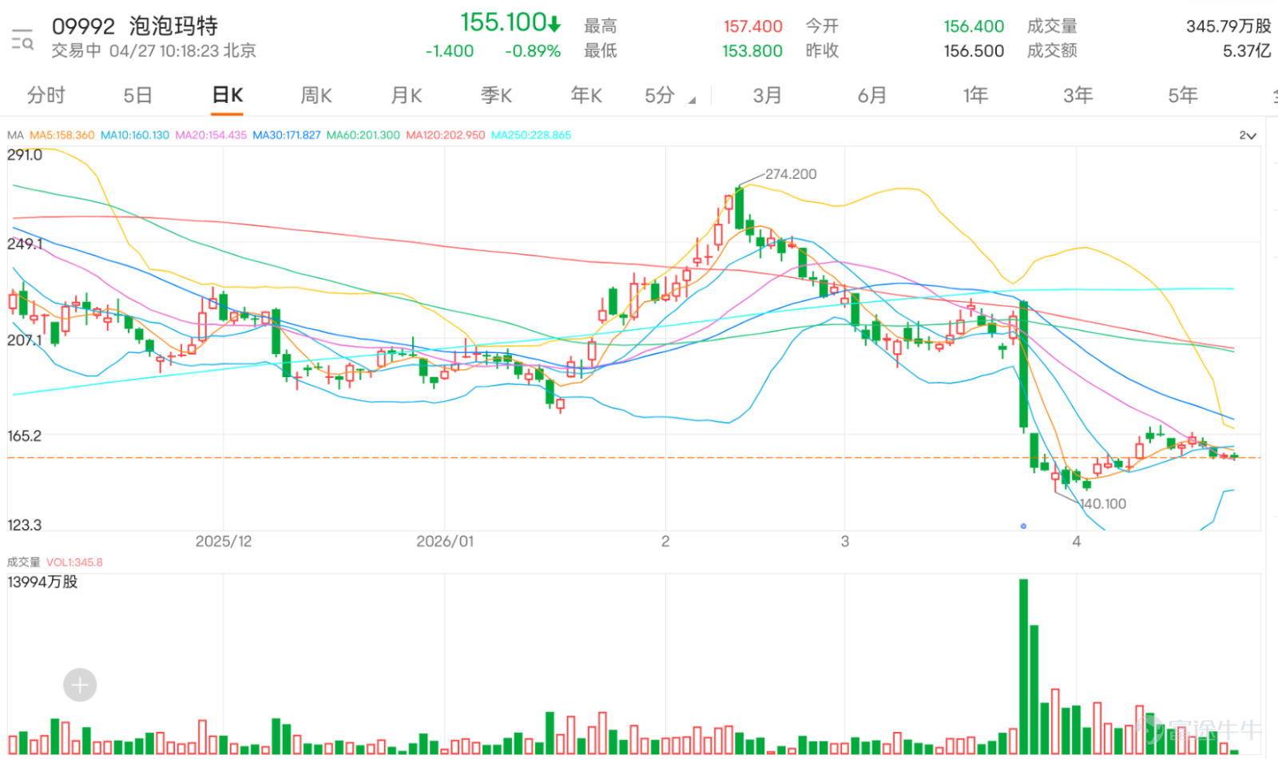The width and height of the screenshot is (1278, 759).
Task: Switch to 季K chart view
Action: [x=496, y=95]
